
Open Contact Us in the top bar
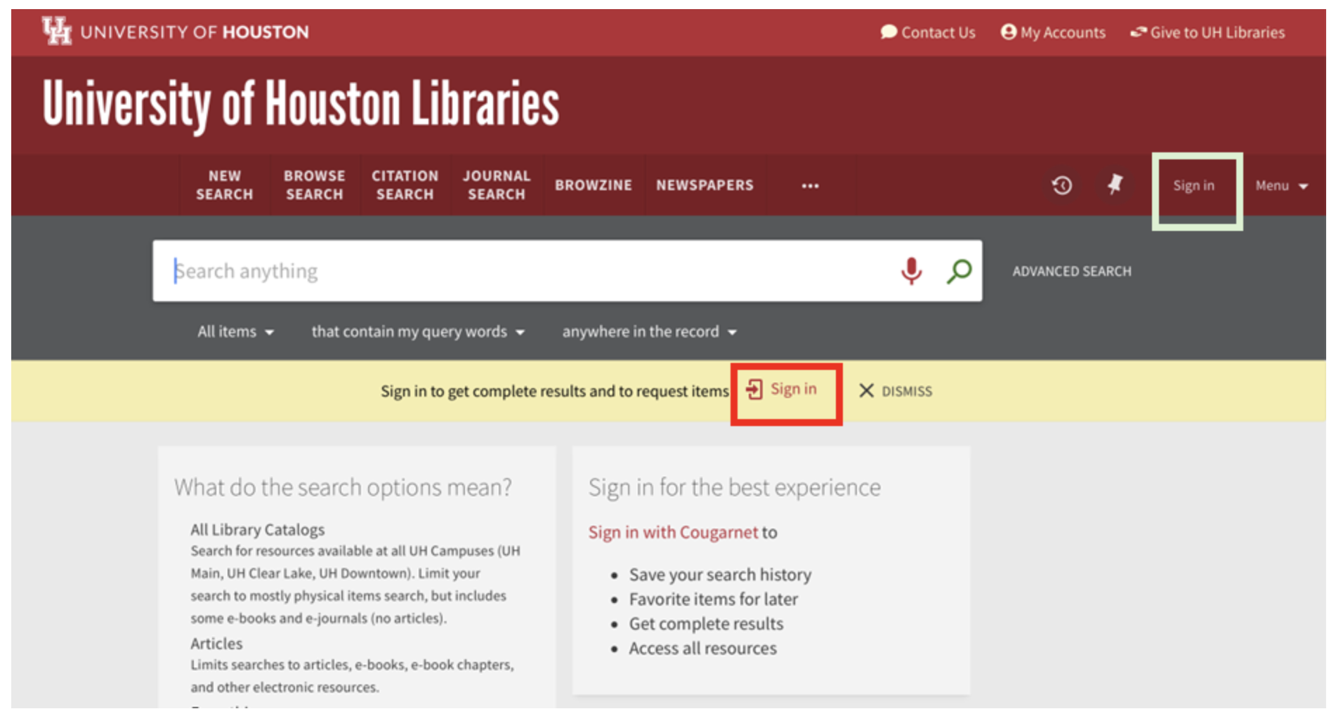click(928, 32)
